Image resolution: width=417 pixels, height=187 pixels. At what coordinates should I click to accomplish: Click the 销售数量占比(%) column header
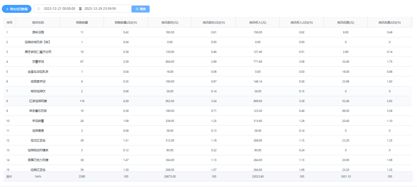126,23
